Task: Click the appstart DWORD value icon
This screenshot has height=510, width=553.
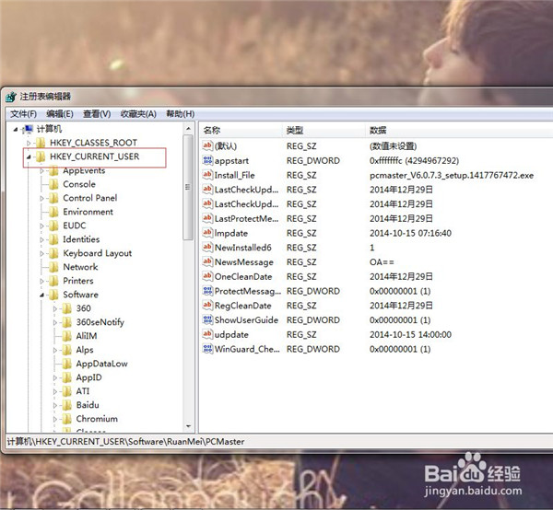Action: [x=207, y=160]
